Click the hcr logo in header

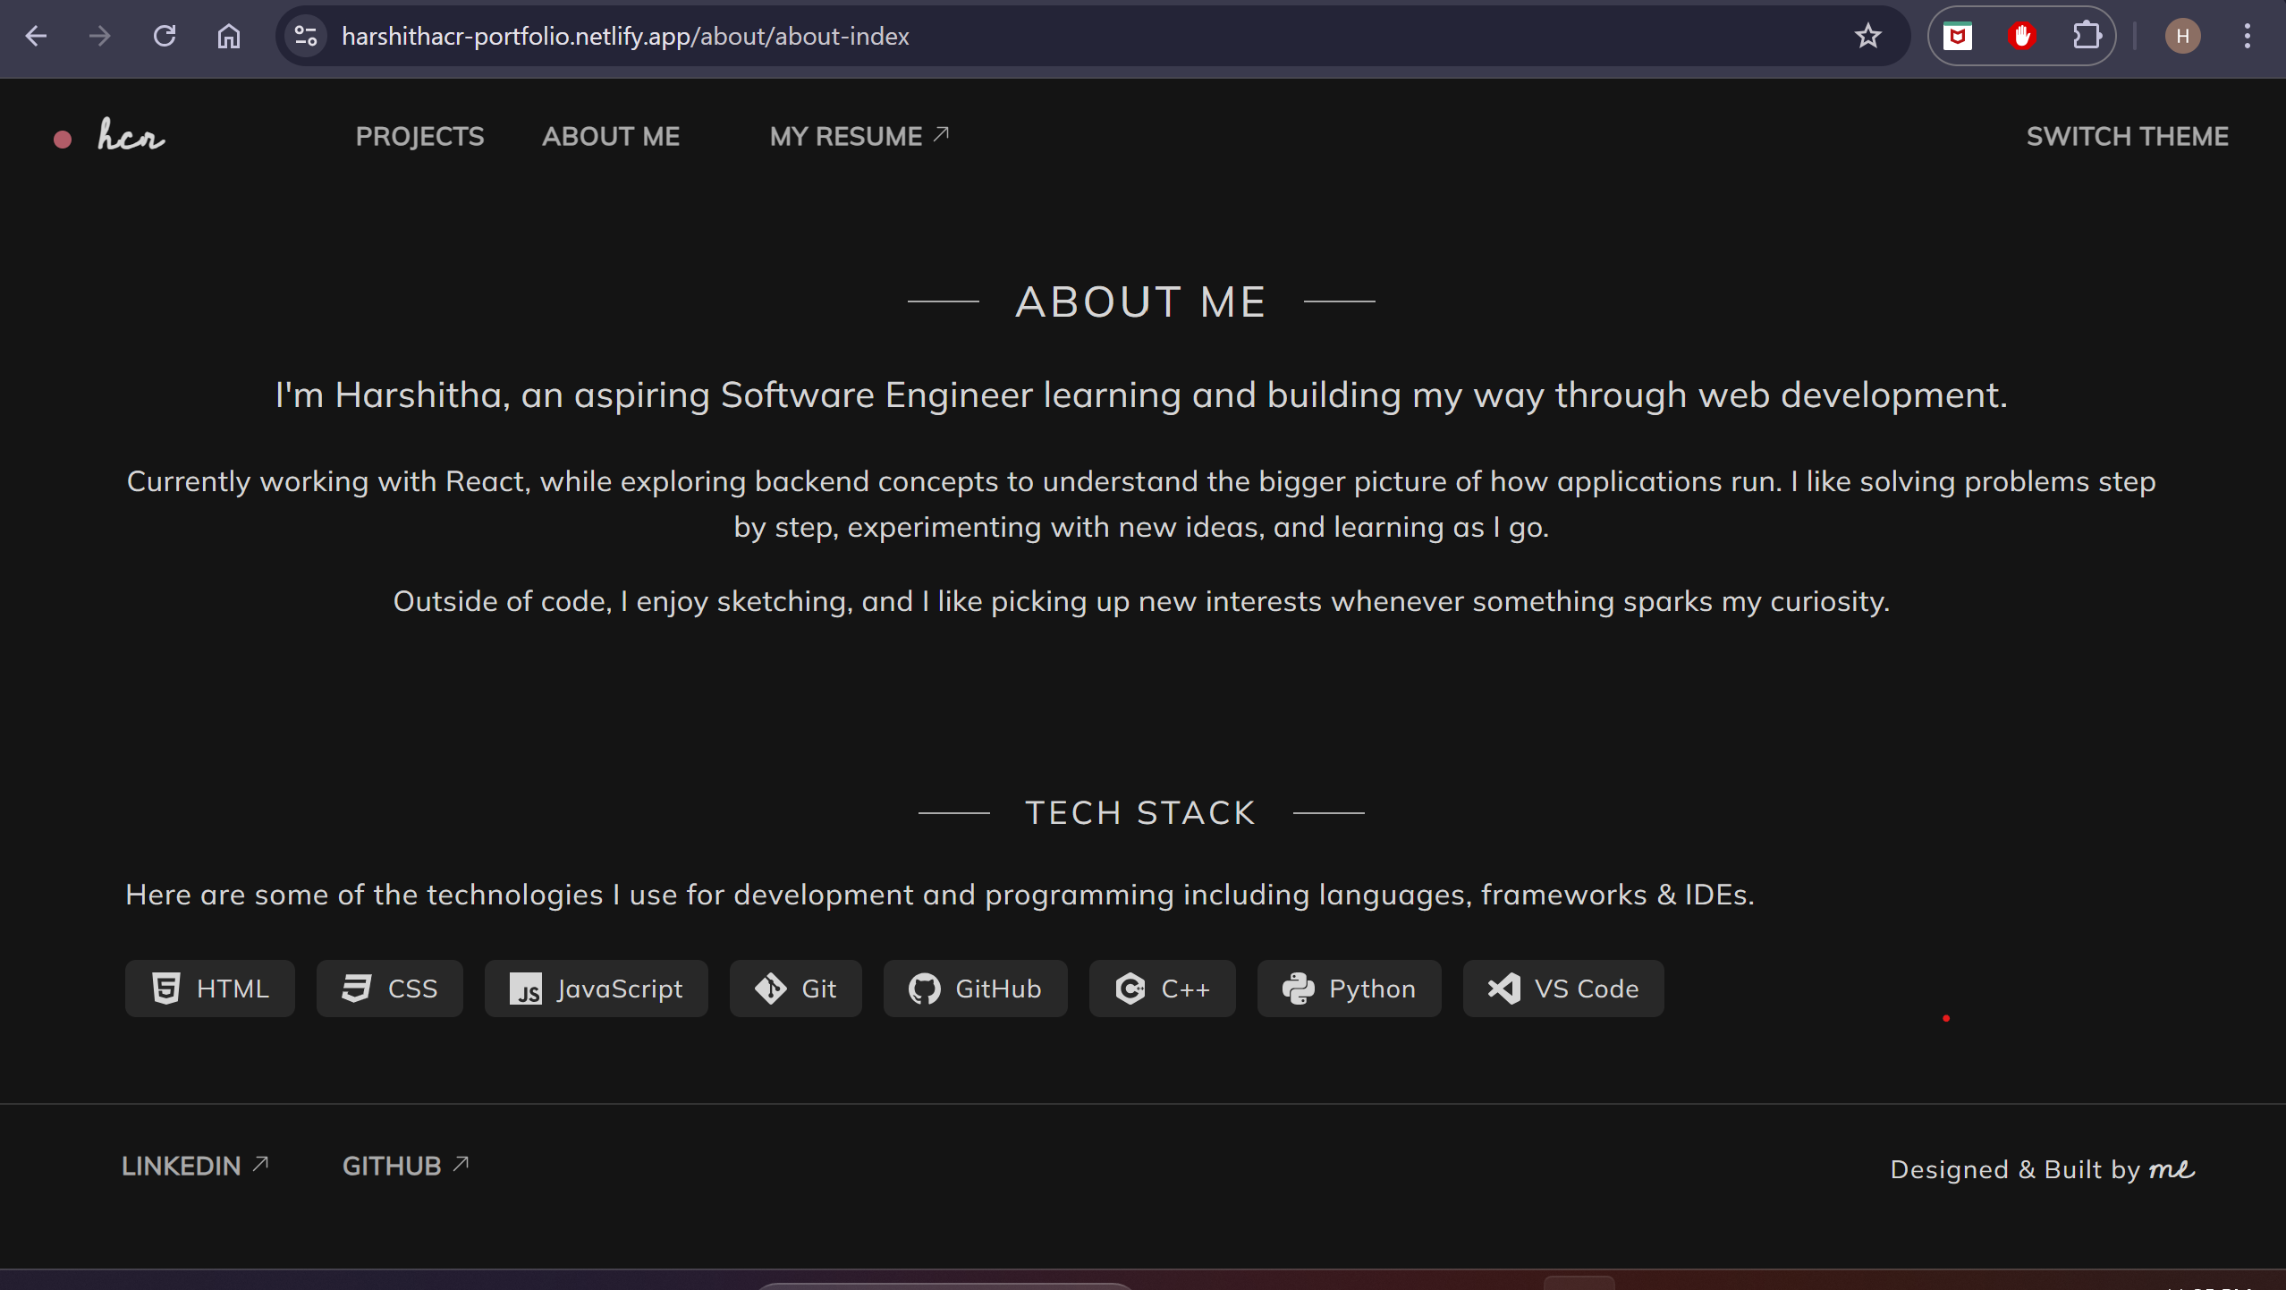pyautogui.click(x=131, y=137)
